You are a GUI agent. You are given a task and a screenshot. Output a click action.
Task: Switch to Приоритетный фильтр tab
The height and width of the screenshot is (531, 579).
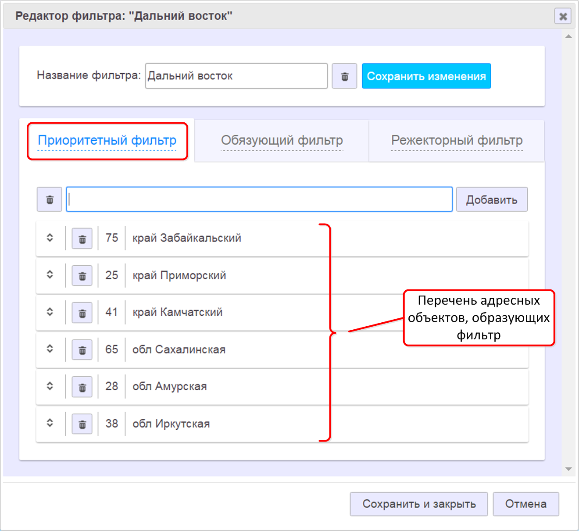[x=107, y=141]
